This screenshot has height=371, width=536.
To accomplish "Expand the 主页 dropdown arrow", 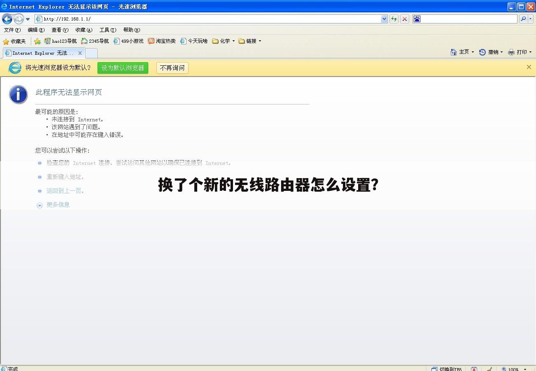I will [473, 52].
